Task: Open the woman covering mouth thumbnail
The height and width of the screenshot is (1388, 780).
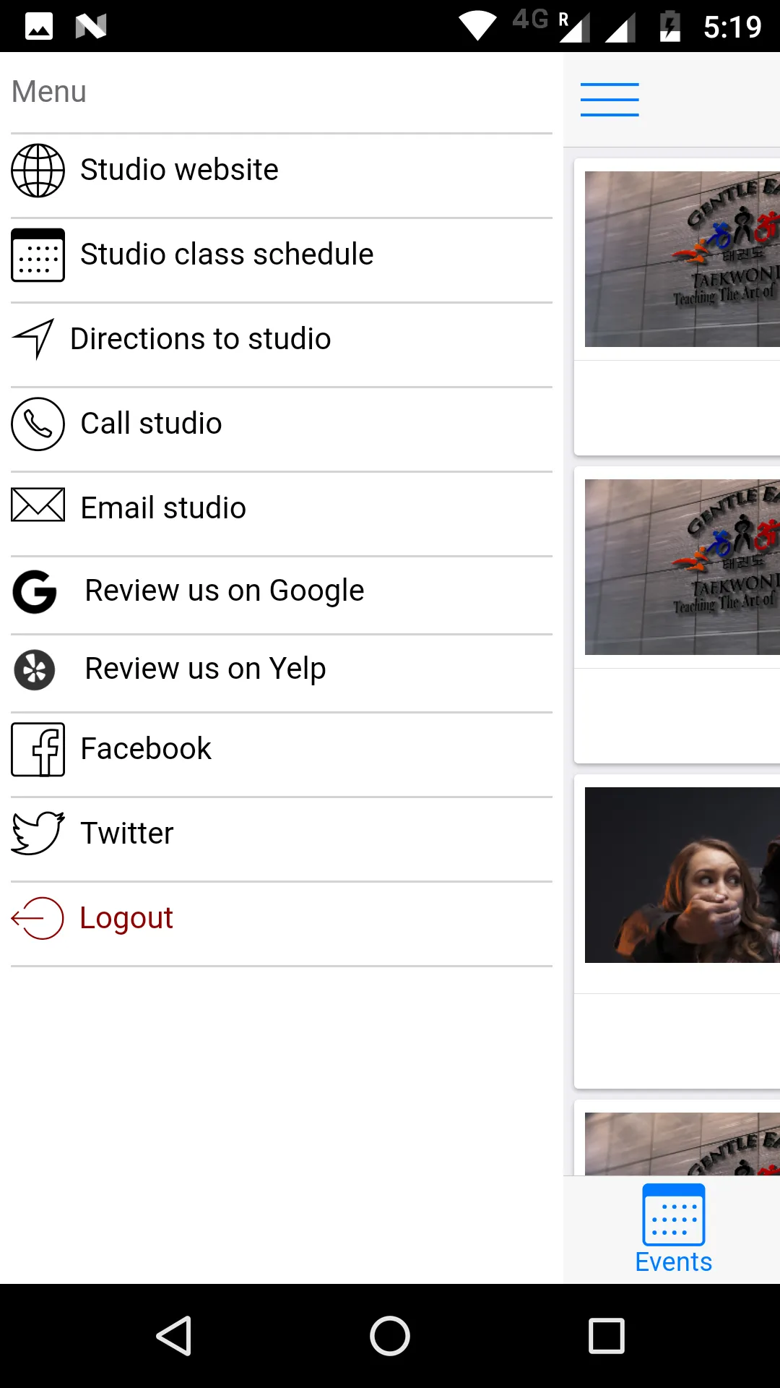Action: click(682, 875)
